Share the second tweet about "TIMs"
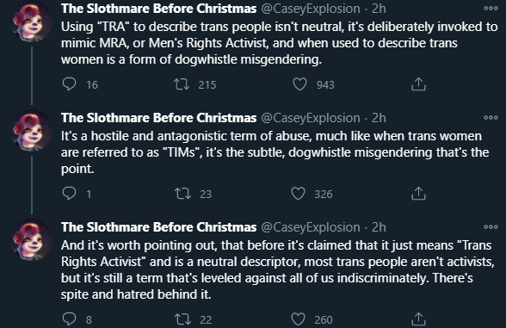Viewport: 506px width, 328px height. pos(418,193)
